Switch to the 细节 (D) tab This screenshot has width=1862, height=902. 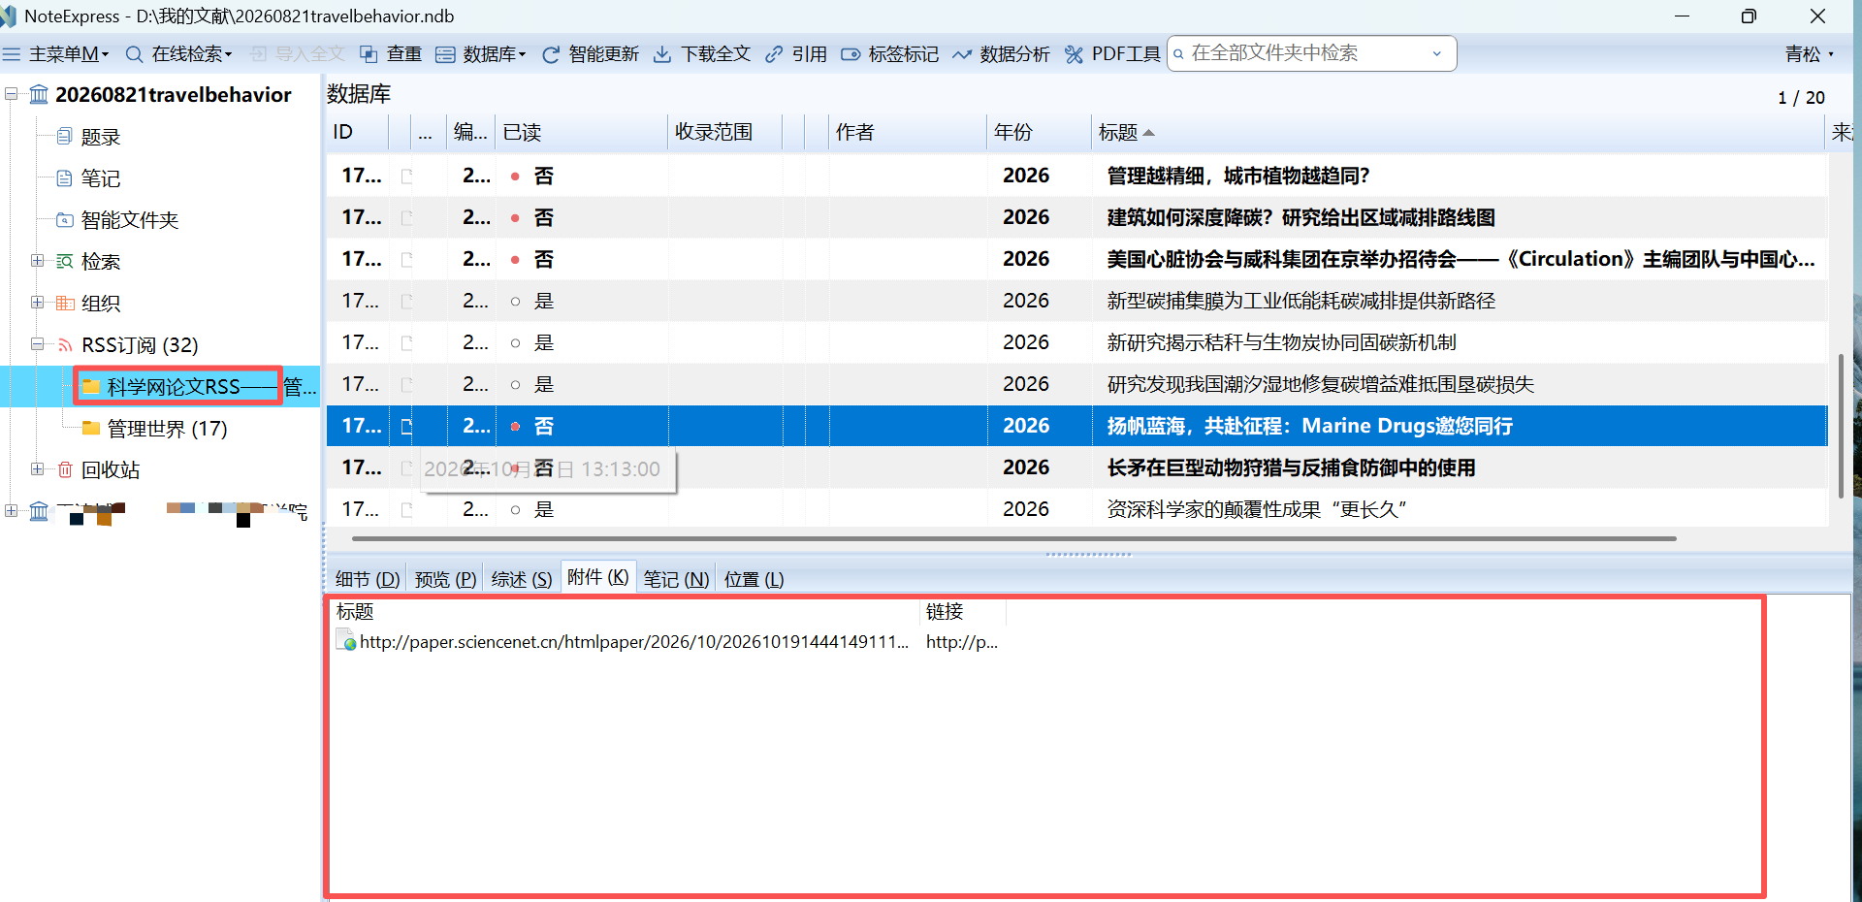[x=367, y=579]
